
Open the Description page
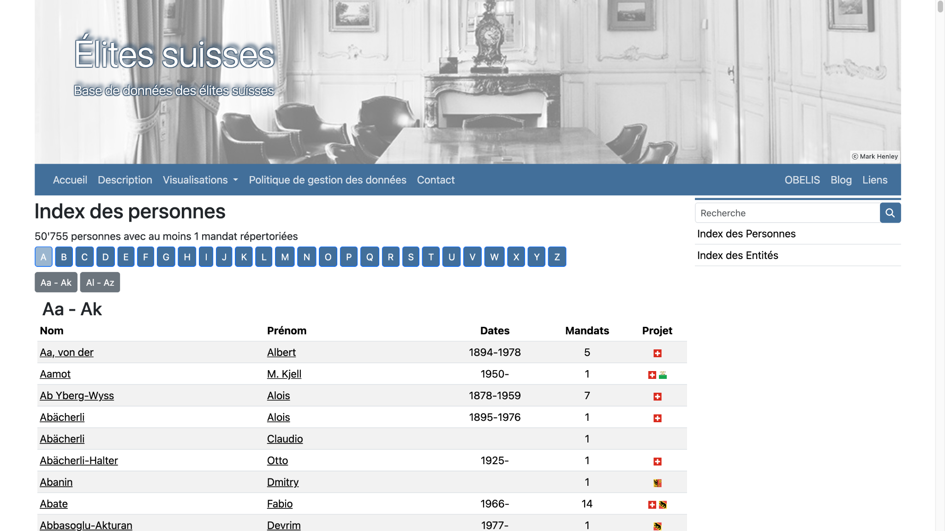(x=125, y=180)
